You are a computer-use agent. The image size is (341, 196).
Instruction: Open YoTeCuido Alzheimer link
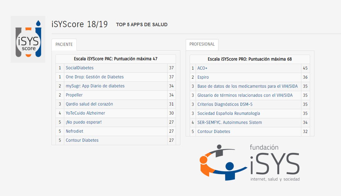click(x=85, y=113)
